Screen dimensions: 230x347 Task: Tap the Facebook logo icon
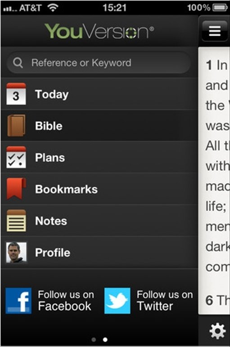pos(18,301)
